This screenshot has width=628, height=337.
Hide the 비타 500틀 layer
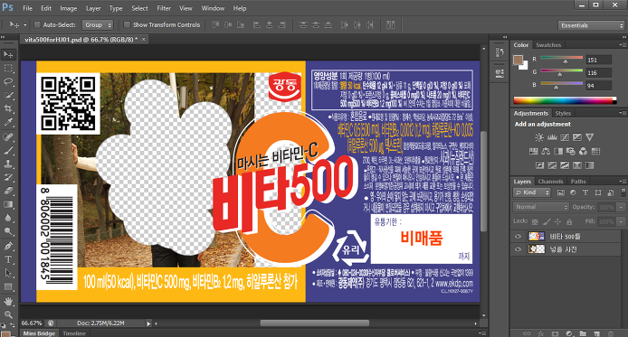pyautogui.click(x=518, y=236)
